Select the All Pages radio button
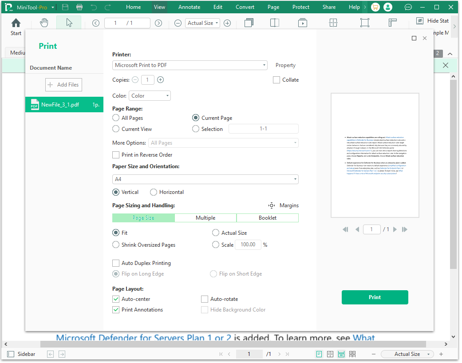This screenshot has width=462, height=363. pyautogui.click(x=115, y=118)
